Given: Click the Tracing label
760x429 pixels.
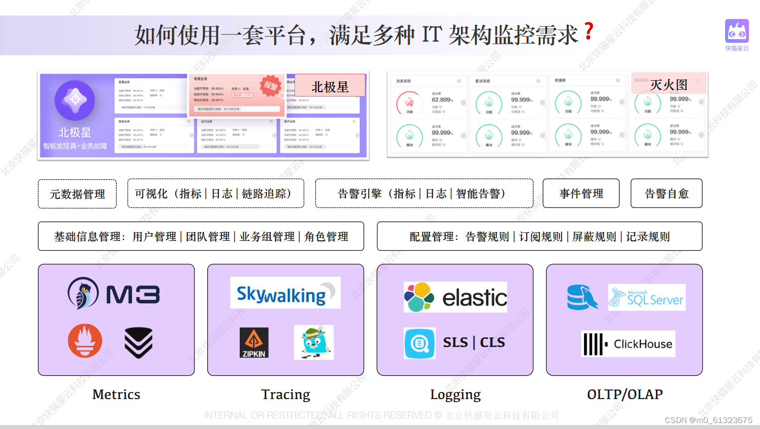Looking at the screenshot, I should [x=286, y=395].
